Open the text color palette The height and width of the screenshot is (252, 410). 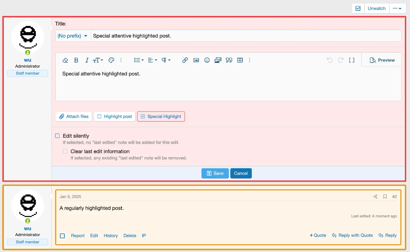pyautogui.click(x=111, y=60)
